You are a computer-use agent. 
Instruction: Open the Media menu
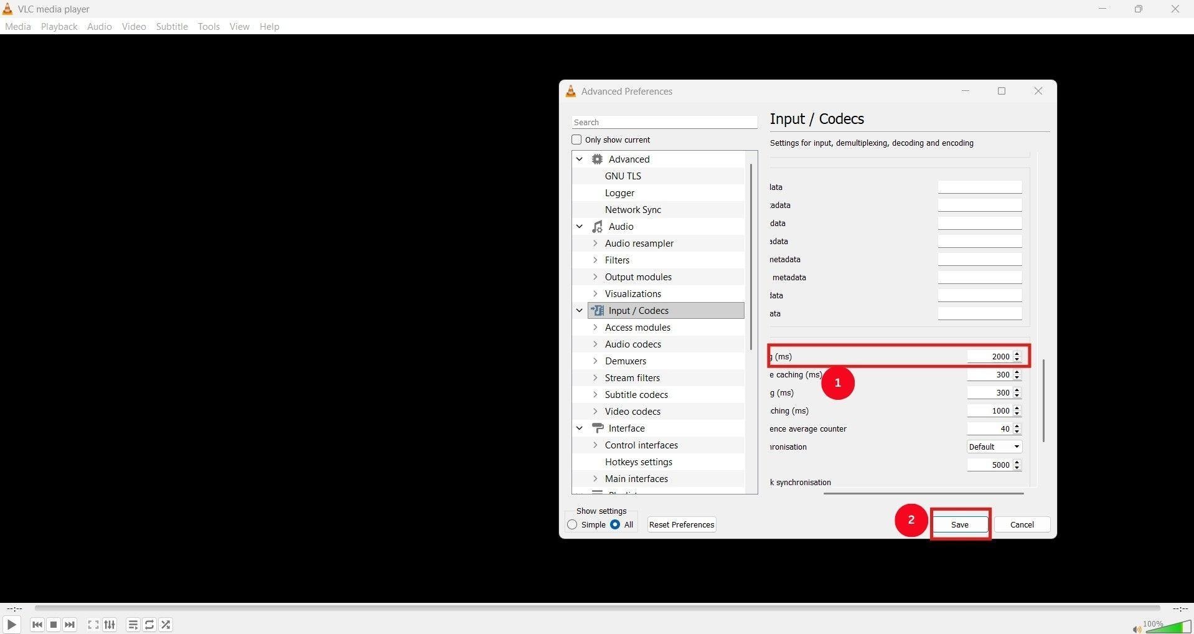click(x=18, y=27)
